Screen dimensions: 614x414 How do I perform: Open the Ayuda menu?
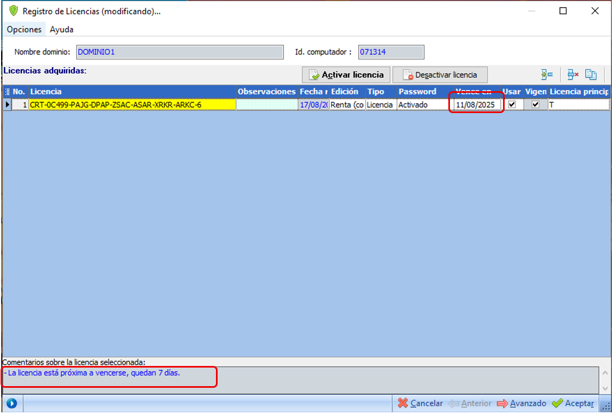(61, 29)
